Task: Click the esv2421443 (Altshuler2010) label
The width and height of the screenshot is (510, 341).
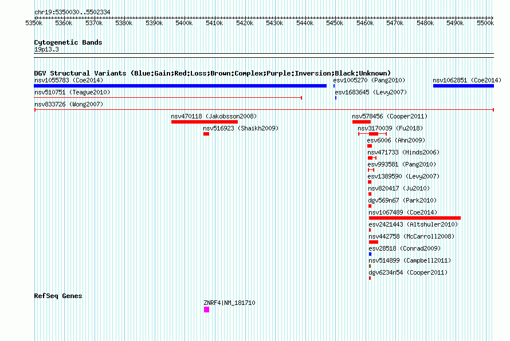Action: 413,224
